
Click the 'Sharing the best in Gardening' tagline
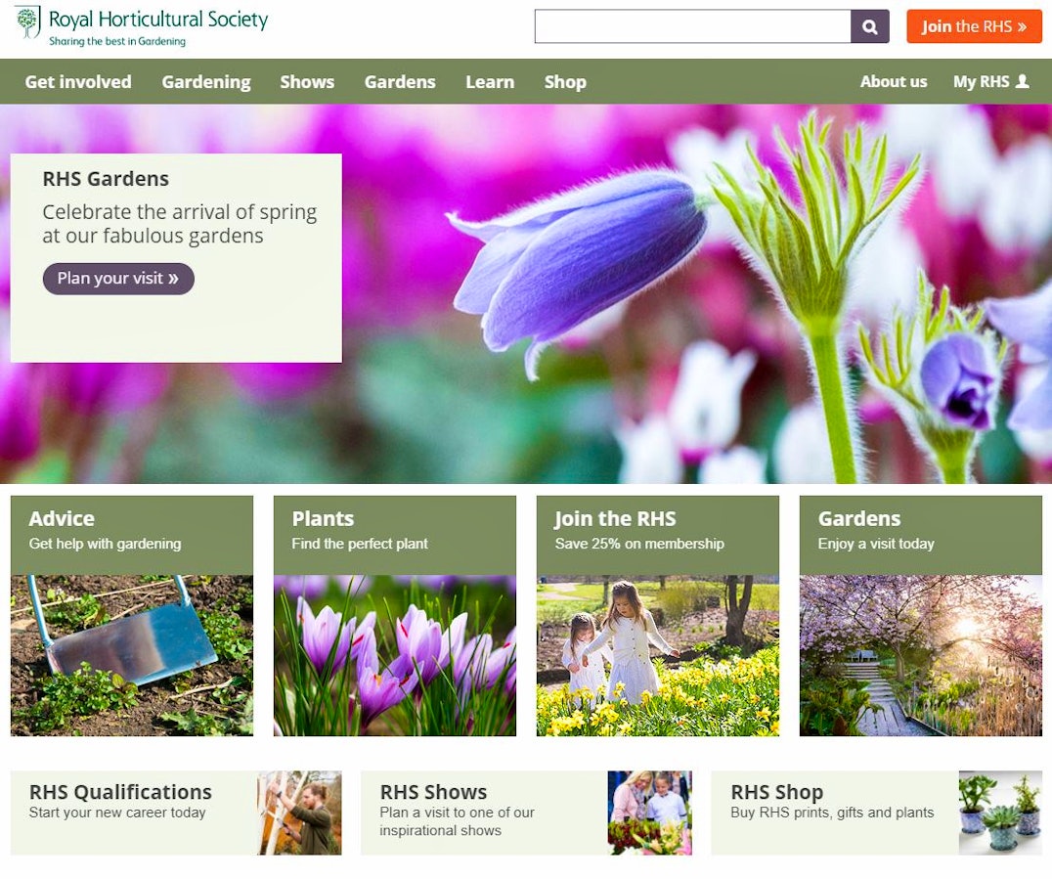tap(117, 42)
